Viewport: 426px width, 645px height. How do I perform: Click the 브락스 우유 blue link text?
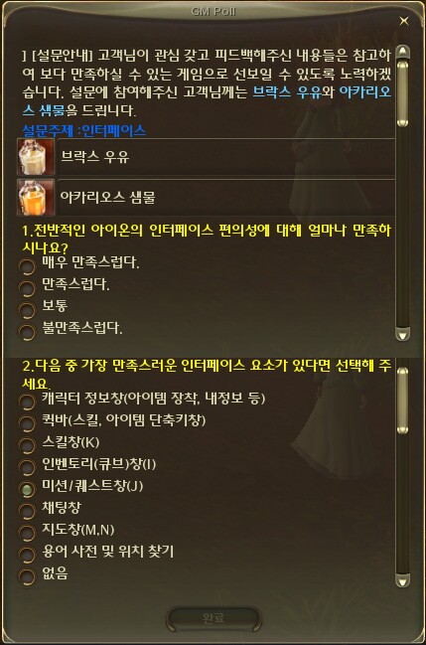tap(287, 92)
